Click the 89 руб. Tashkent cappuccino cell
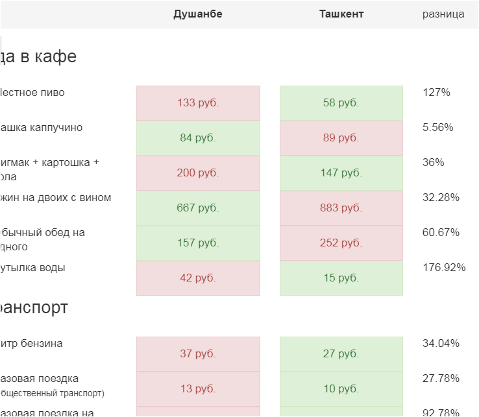Screen dimensions: 479x417 click(341, 138)
